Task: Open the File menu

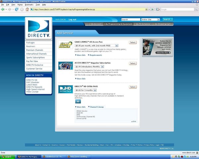Action: (2, 5)
